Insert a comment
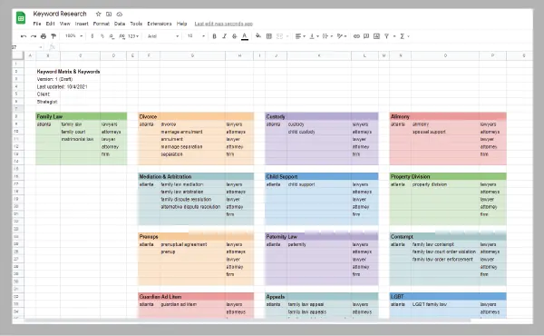Screen dimensions: 544x336 pos(366,36)
